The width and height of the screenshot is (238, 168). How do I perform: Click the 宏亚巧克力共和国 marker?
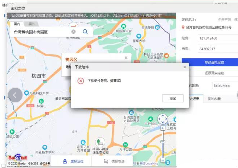point(83,142)
